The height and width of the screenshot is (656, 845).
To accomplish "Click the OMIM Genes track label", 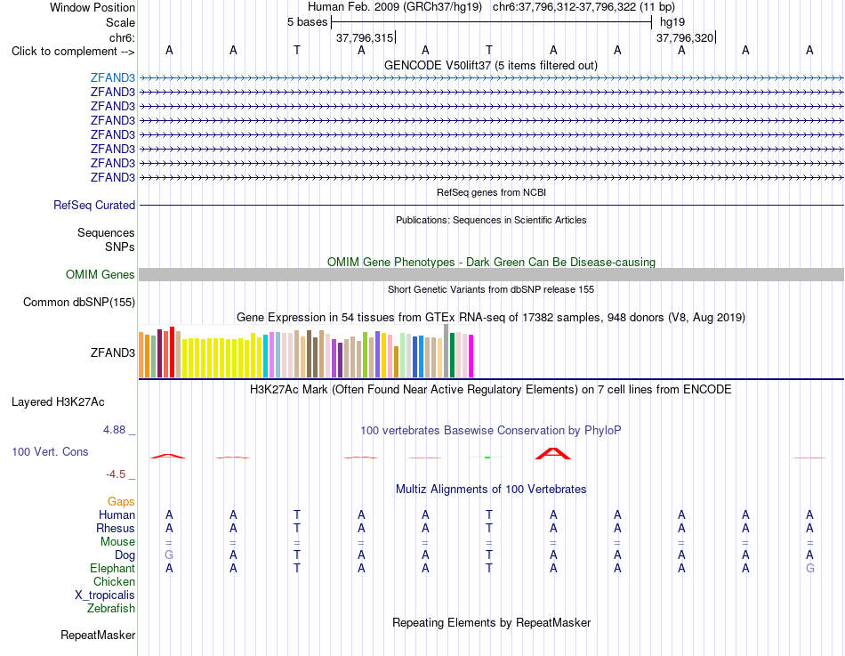I will (x=101, y=274).
